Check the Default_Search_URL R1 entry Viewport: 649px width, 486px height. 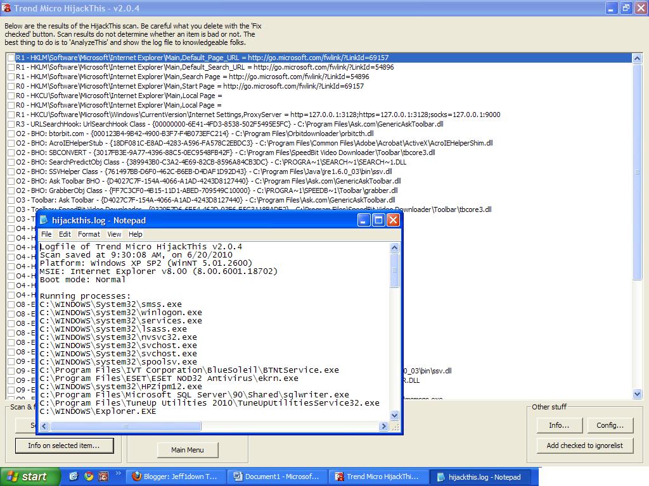tap(11, 67)
